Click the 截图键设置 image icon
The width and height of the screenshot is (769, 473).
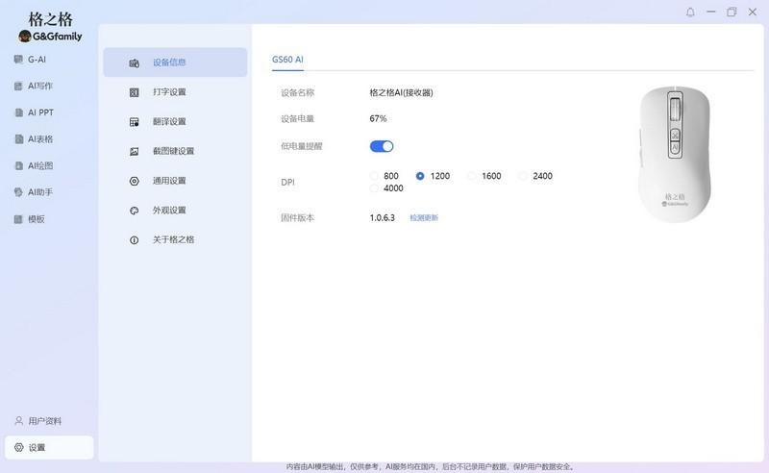pos(134,152)
